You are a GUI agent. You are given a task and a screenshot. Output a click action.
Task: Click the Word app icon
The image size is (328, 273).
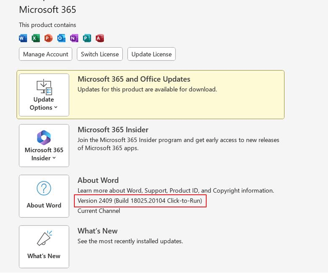(23, 38)
